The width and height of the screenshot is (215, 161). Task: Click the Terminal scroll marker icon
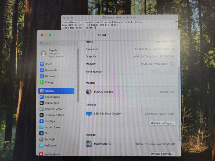pos(177,22)
